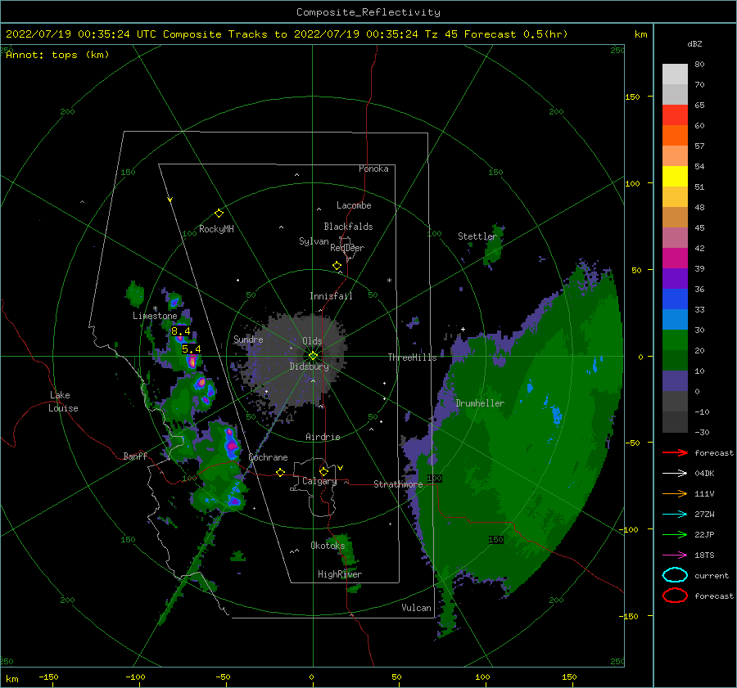Click the yellow diamond marker near Cochrane
The width and height of the screenshot is (737, 688).
tap(281, 472)
